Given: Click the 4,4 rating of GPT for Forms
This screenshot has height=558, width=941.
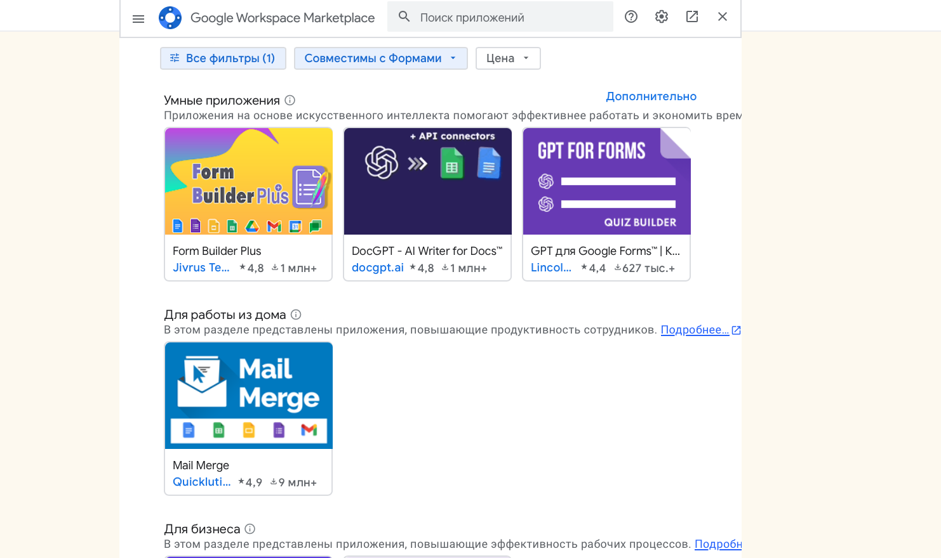Looking at the screenshot, I should [x=594, y=268].
